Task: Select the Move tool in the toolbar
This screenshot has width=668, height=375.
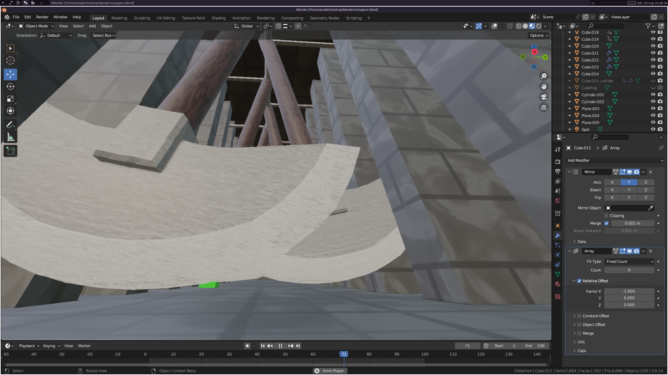Action: (10, 74)
